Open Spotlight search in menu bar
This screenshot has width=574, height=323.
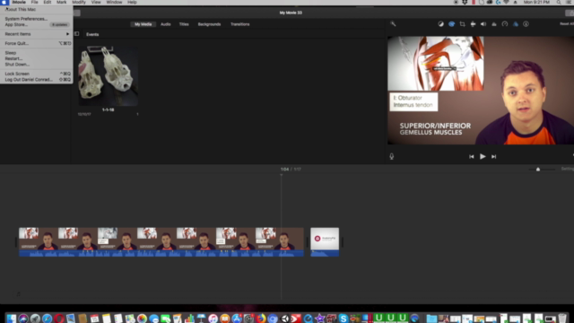tap(559, 2)
